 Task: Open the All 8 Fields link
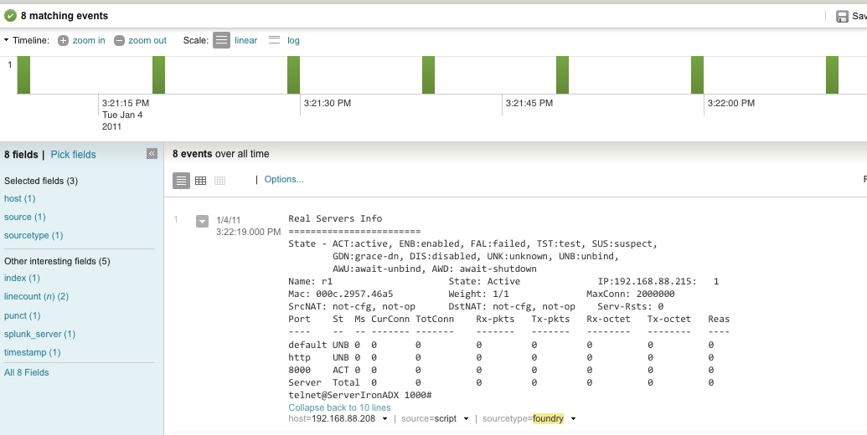pyautogui.click(x=27, y=372)
